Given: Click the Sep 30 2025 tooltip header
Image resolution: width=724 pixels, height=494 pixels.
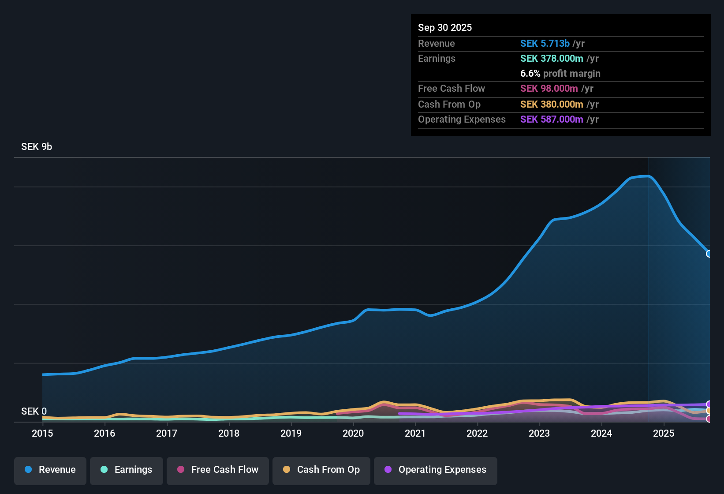Looking at the screenshot, I should tap(444, 27).
